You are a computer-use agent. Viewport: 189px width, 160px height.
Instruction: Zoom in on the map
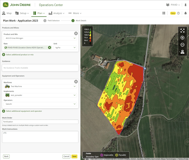pos(182,38)
